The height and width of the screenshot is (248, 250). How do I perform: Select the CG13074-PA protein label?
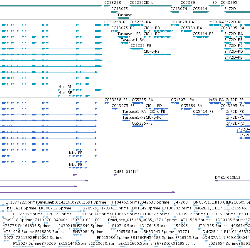point(183,100)
